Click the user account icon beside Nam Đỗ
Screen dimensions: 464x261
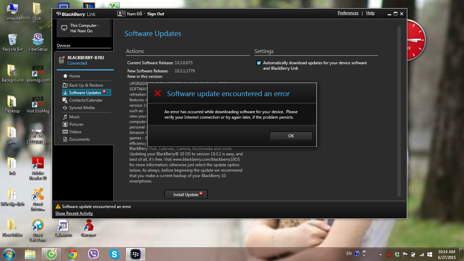click(x=121, y=14)
